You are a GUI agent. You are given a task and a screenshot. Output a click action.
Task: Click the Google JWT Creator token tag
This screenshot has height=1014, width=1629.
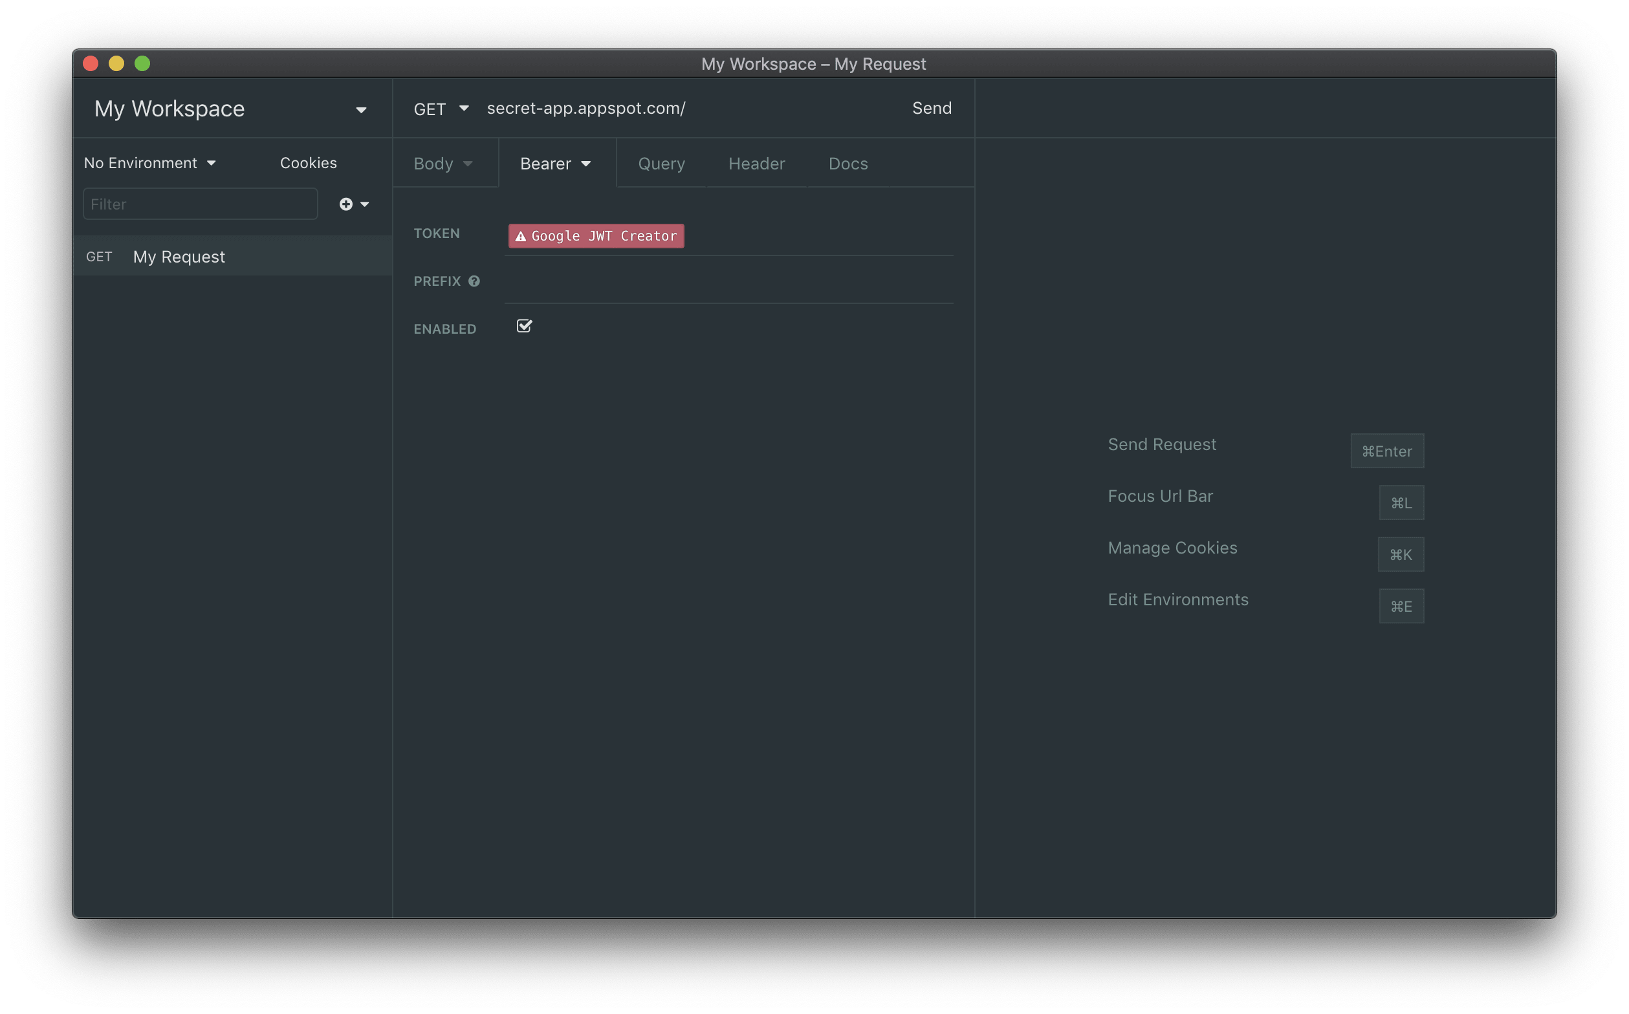[x=596, y=235]
